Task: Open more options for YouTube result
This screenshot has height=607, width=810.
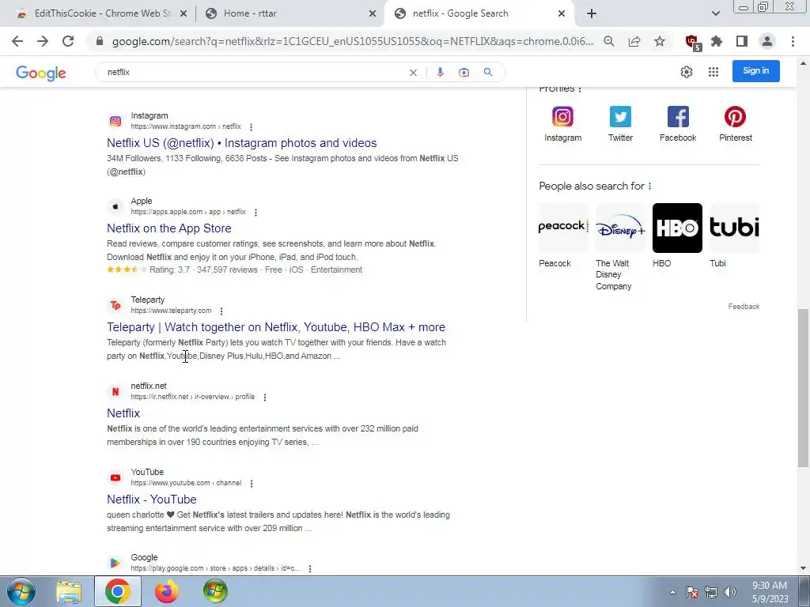Action: 252,484
